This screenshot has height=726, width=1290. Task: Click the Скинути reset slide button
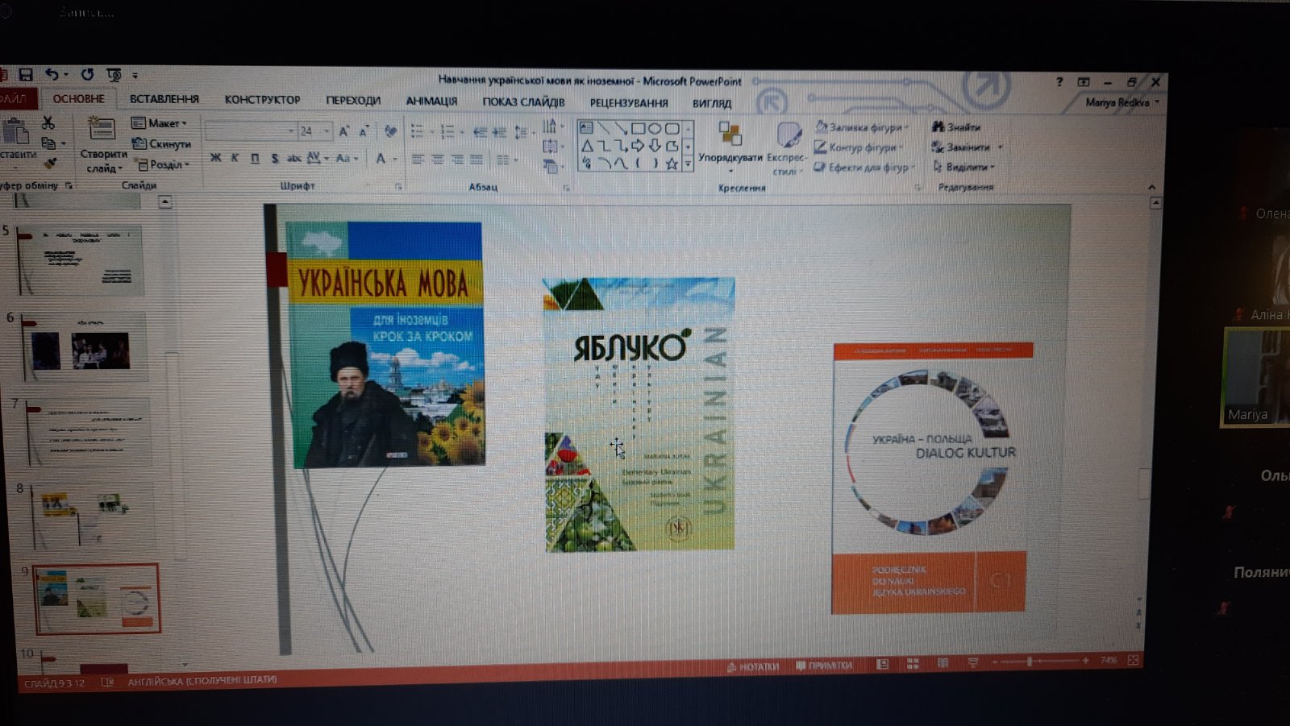tap(162, 143)
